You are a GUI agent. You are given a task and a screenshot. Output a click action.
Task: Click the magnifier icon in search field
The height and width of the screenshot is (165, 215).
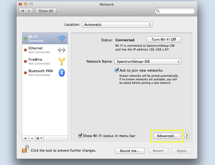coord(158,11)
